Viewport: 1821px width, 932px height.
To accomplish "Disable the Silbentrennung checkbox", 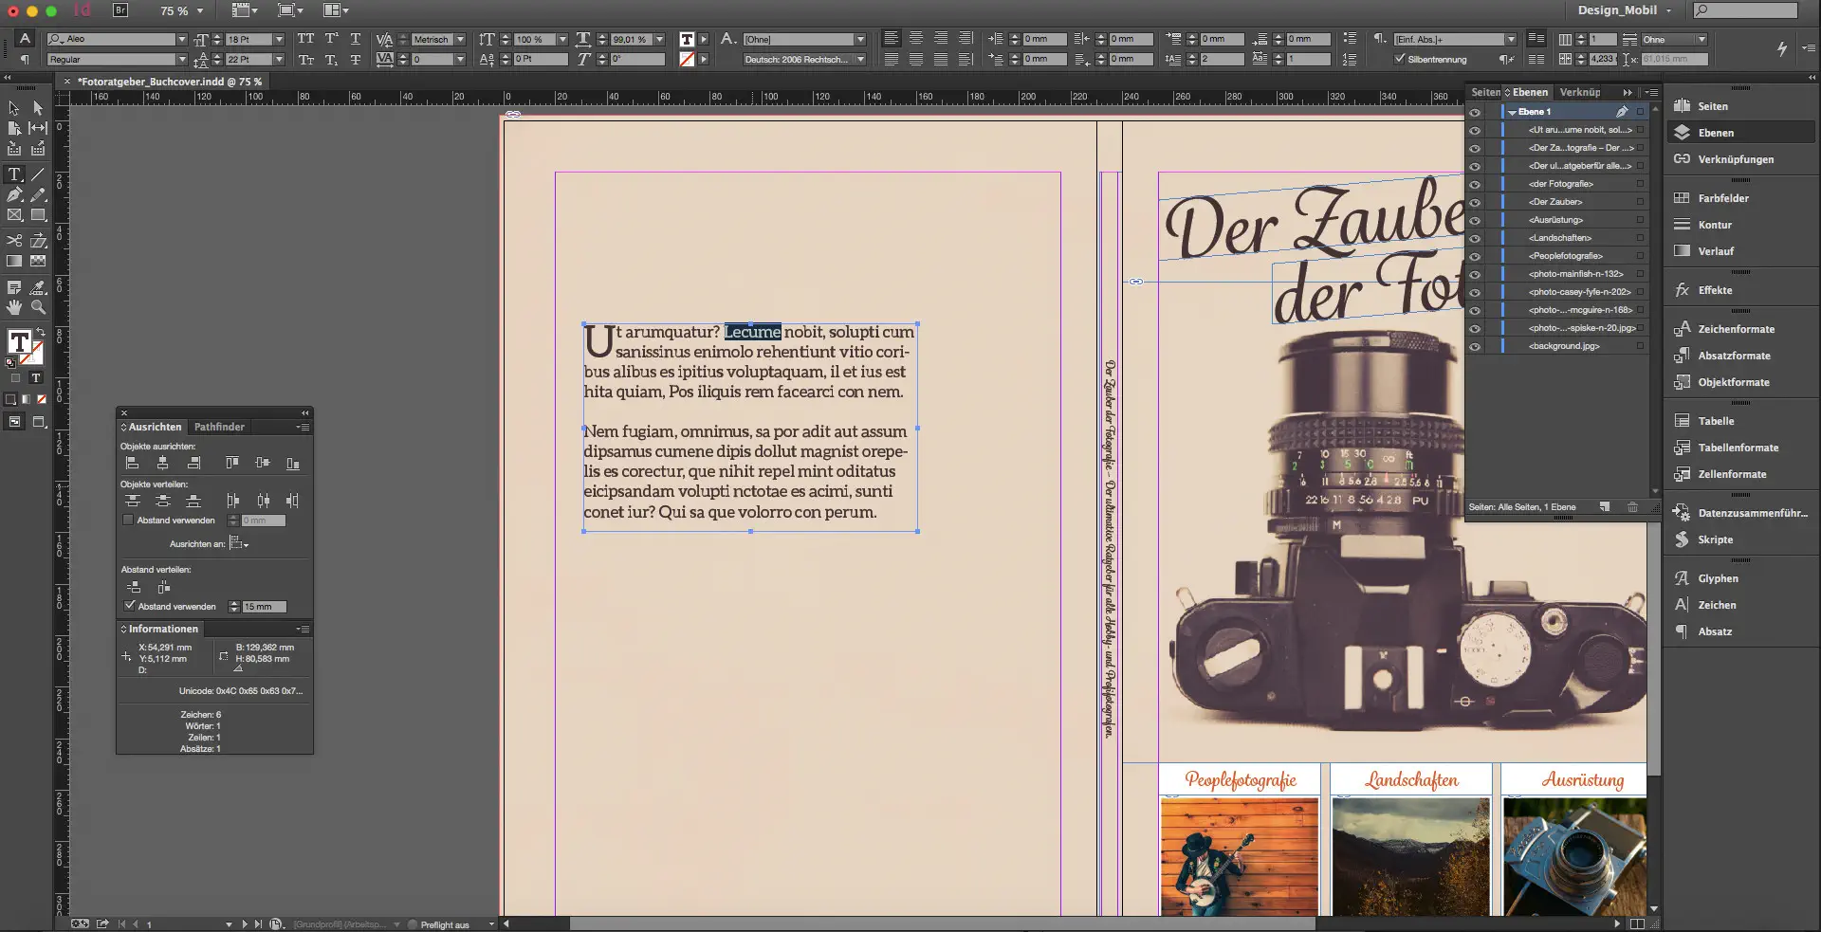I will coord(1400,59).
